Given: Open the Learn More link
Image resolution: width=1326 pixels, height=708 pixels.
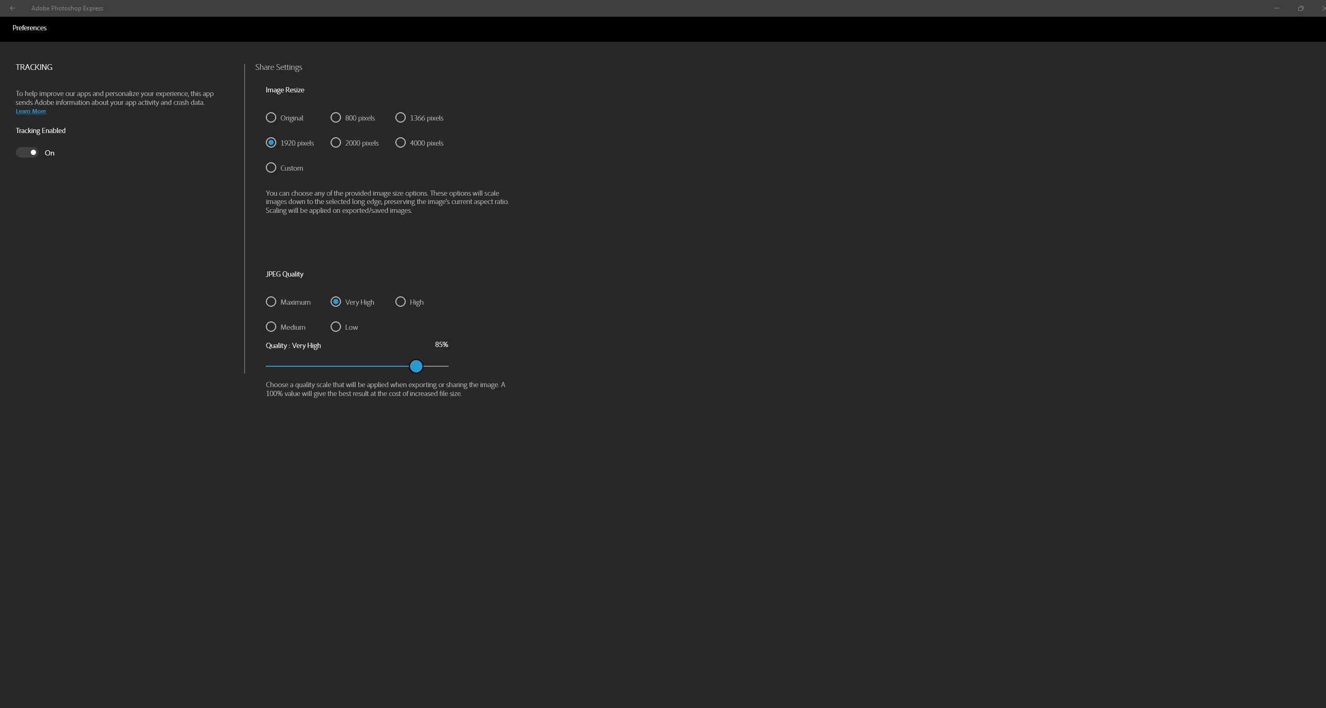Looking at the screenshot, I should pos(31,111).
